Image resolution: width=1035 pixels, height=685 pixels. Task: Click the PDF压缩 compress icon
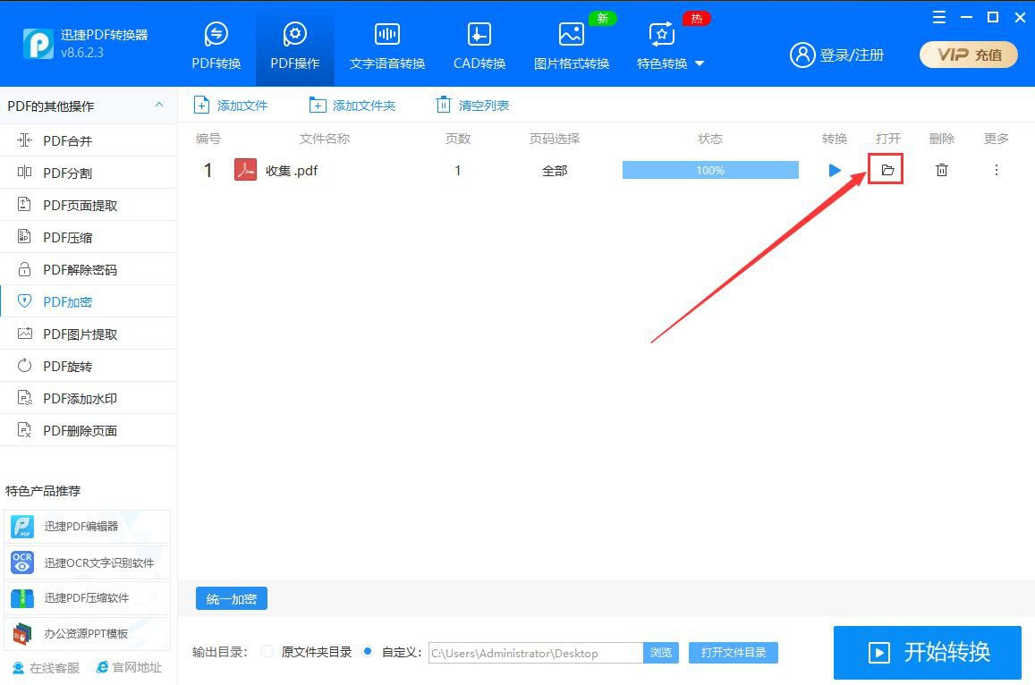(x=24, y=236)
